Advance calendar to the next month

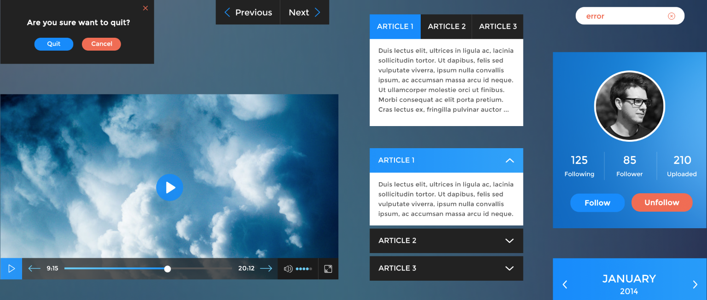(695, 285)
